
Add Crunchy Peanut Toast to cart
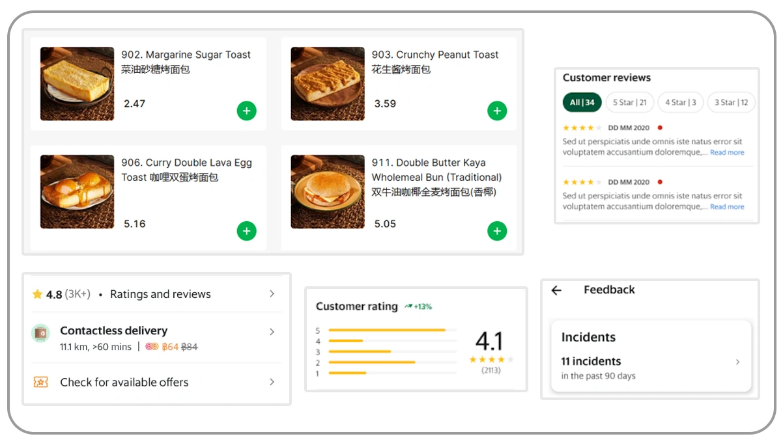click(x=497, y=111)
